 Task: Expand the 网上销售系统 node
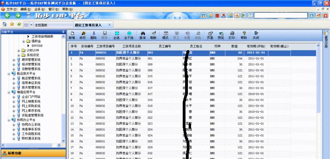tap(14, 101)
